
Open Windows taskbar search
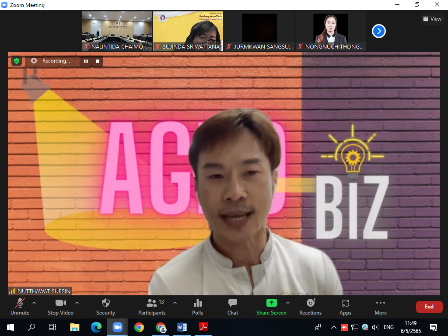(31, 327)
